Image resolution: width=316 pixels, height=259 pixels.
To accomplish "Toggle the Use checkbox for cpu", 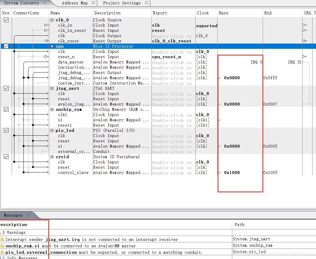I will pos(6,46).
